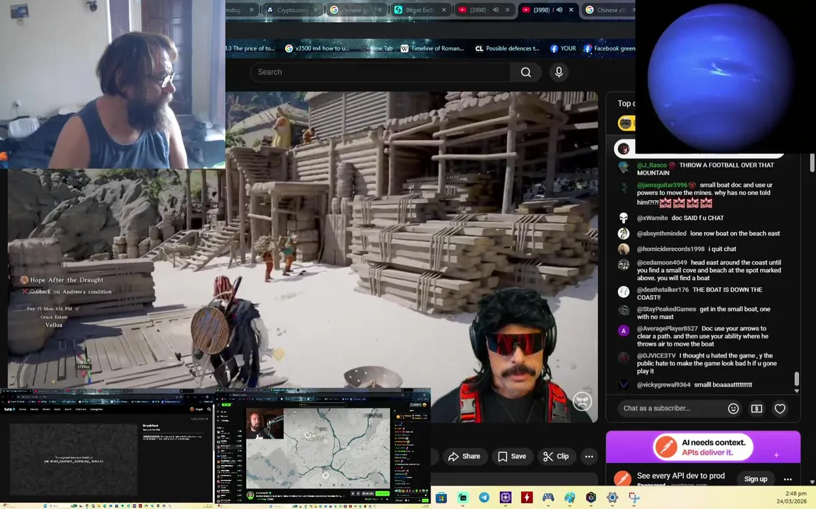Open the x3500 m4 how to bookmark

[317, 48]
